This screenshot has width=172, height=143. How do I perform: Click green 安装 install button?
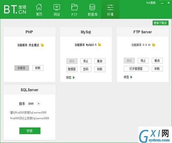30,131
